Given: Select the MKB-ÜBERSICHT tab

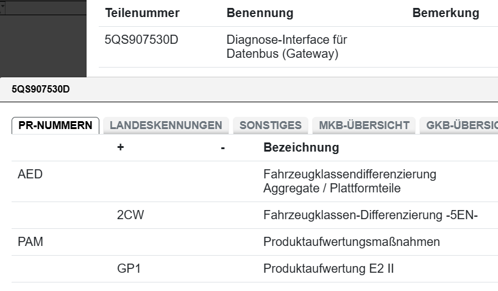Looking at the screenshot, I should [x=363, y=125].
